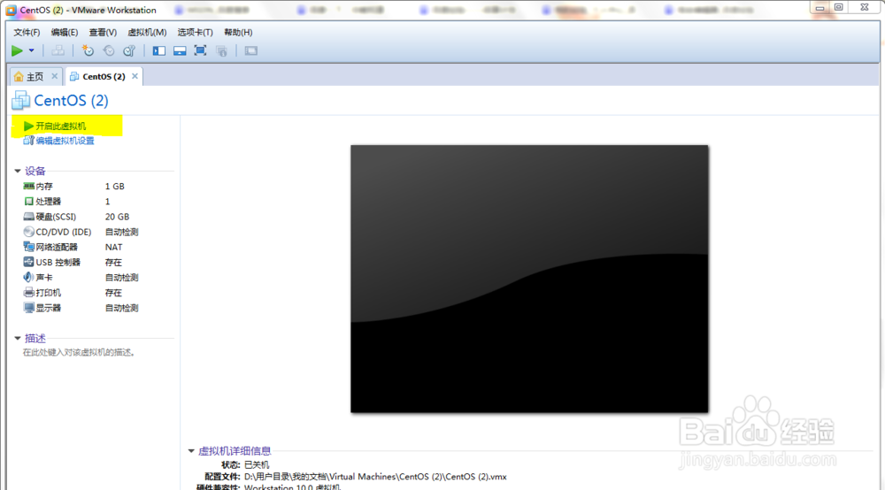Open the 帮助(H) menu
Screen dimensions: 885x490
(x=238, y=32)
